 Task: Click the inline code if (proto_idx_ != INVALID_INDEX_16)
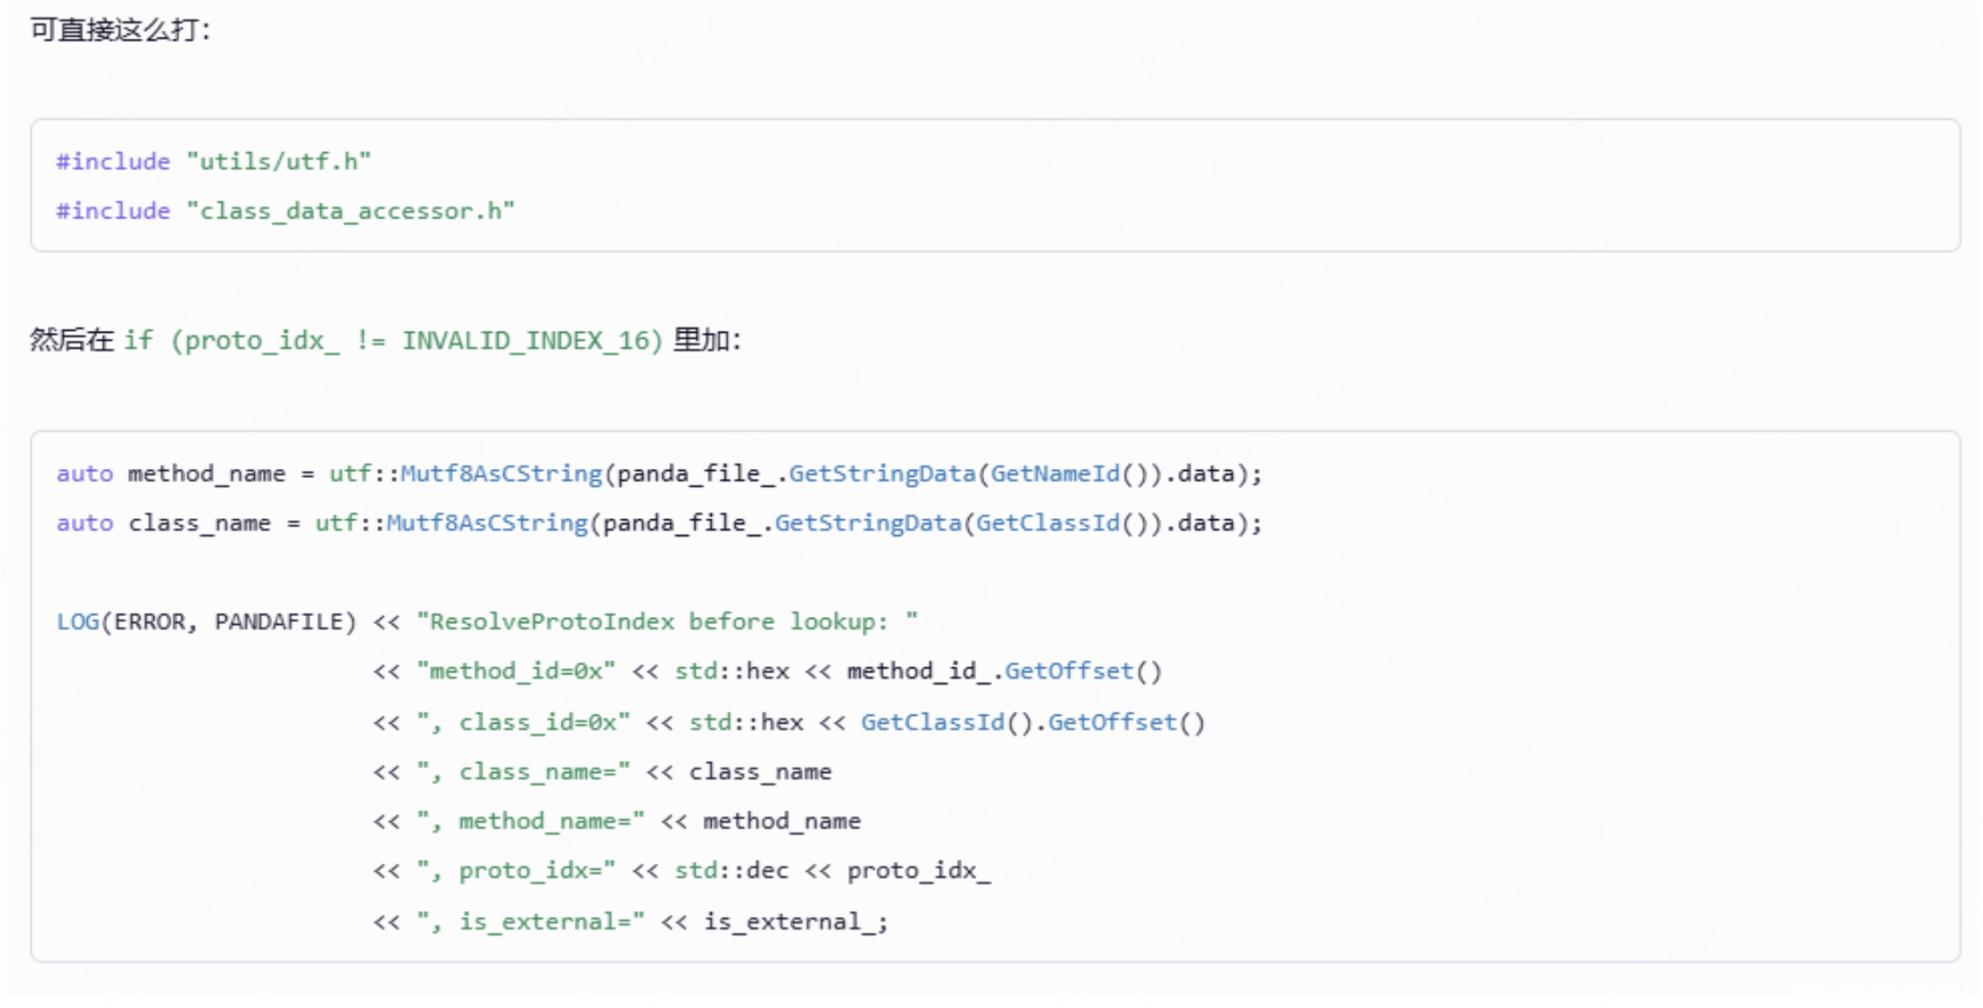pos(393,341)
